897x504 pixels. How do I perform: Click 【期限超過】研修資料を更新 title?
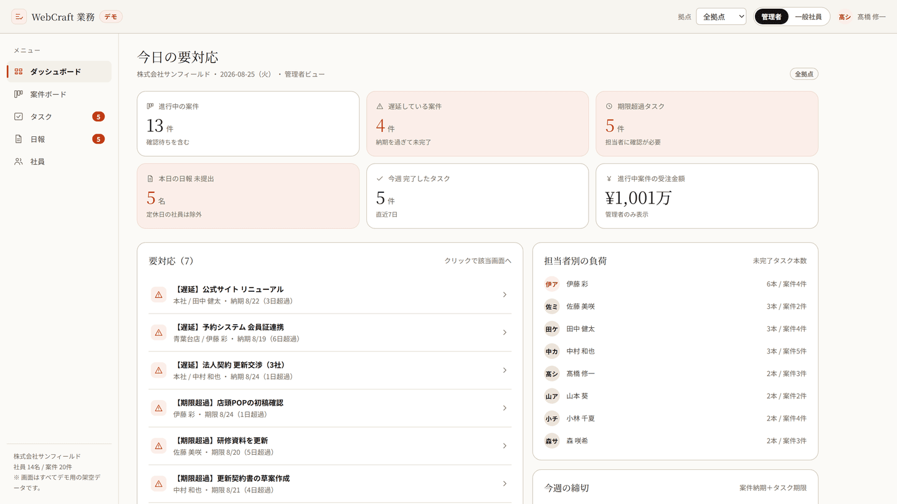point(221,441)
